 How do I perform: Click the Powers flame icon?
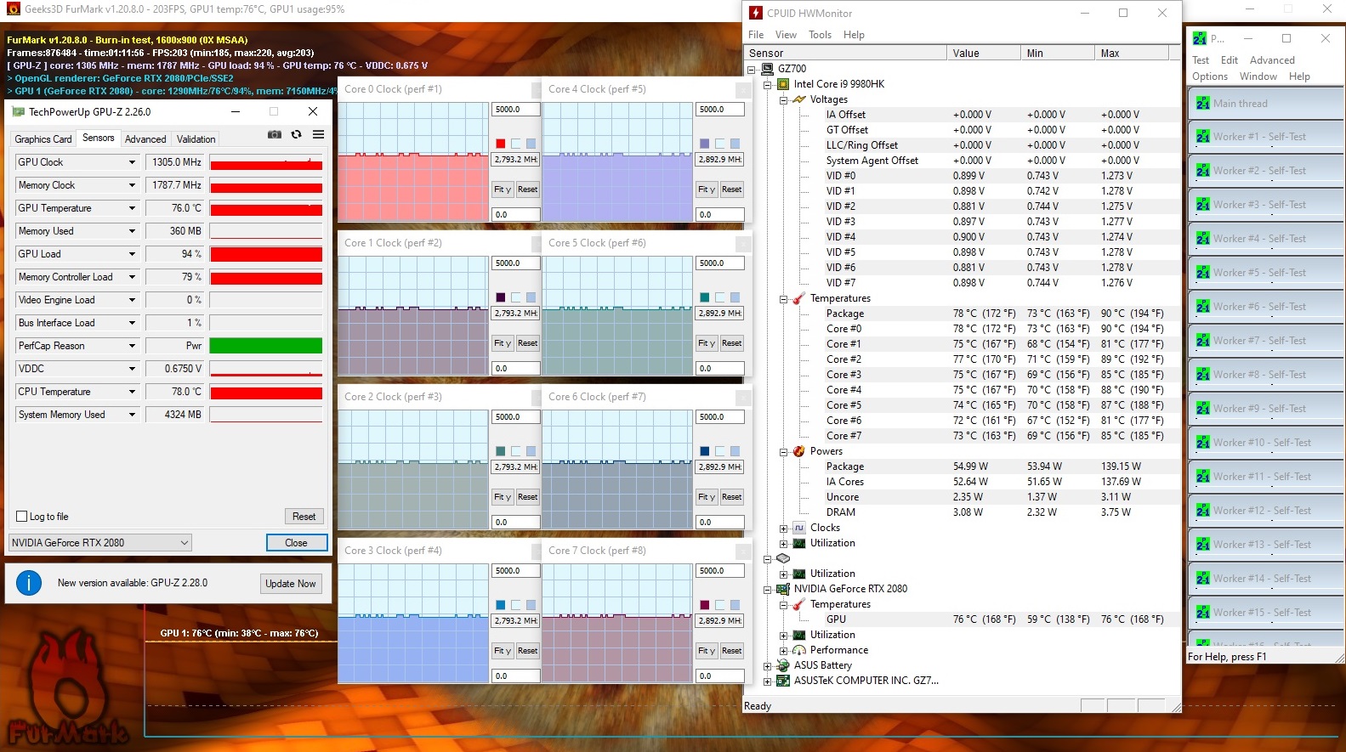[x=799, y=451]
